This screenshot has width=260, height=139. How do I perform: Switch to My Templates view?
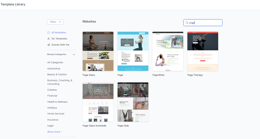point(59,39)
